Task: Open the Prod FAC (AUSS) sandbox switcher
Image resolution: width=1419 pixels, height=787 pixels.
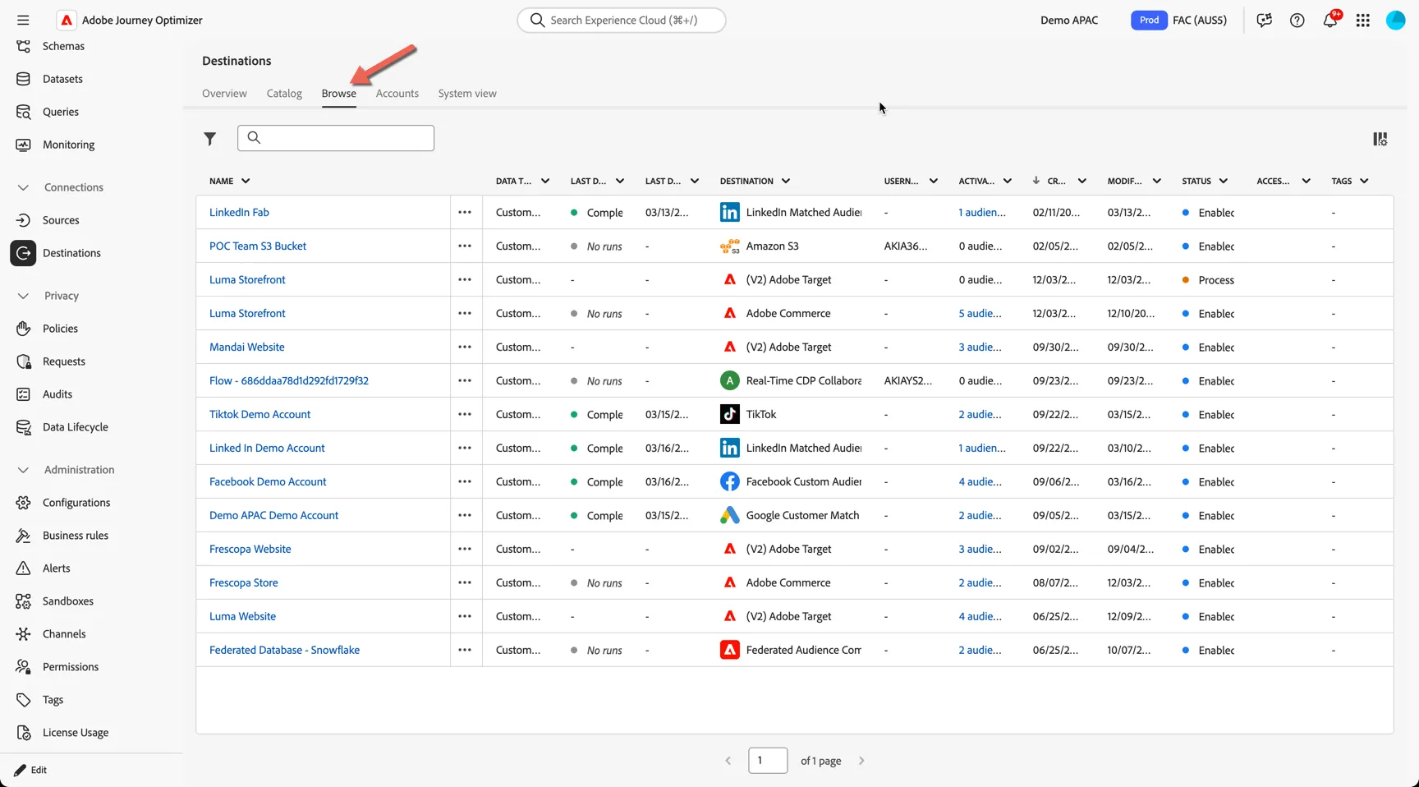Action: click(x=1178, y=20)
